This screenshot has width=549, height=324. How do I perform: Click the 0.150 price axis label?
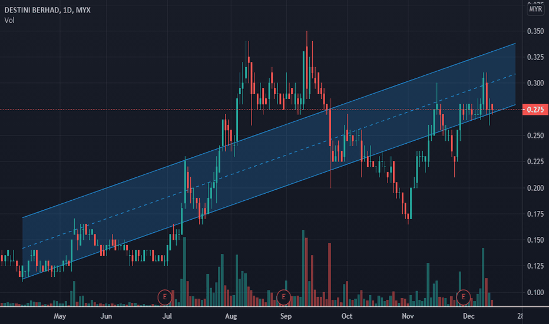(535, 240)
